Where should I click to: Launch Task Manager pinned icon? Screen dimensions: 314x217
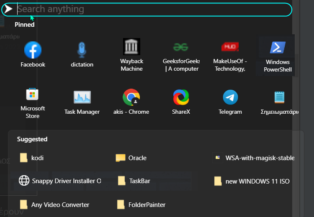coord(82,97)
